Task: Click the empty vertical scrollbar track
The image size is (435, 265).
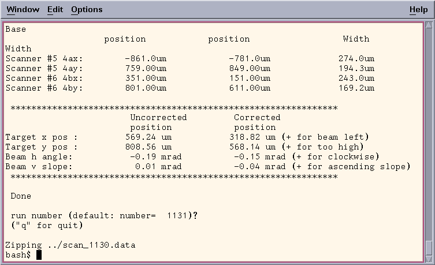Action: 429,133
